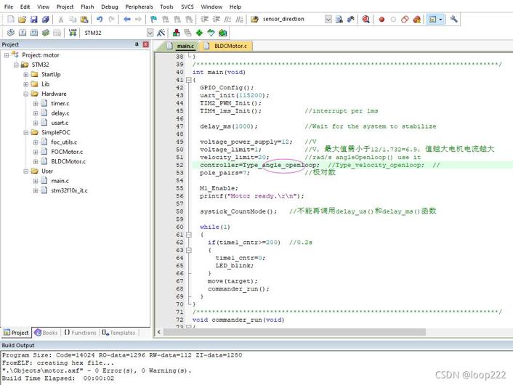Expand the StartUp folder
513x385 pixels.
point(26,75)
